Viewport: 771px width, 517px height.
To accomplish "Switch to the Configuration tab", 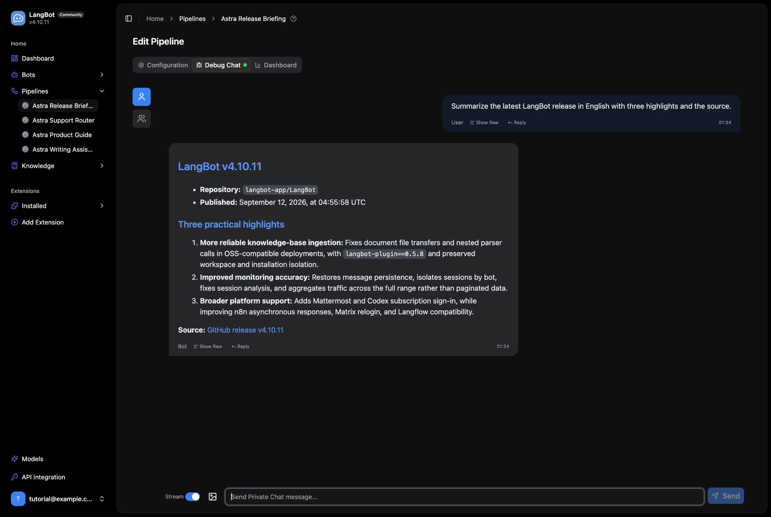I will click(x=163, y=65).
